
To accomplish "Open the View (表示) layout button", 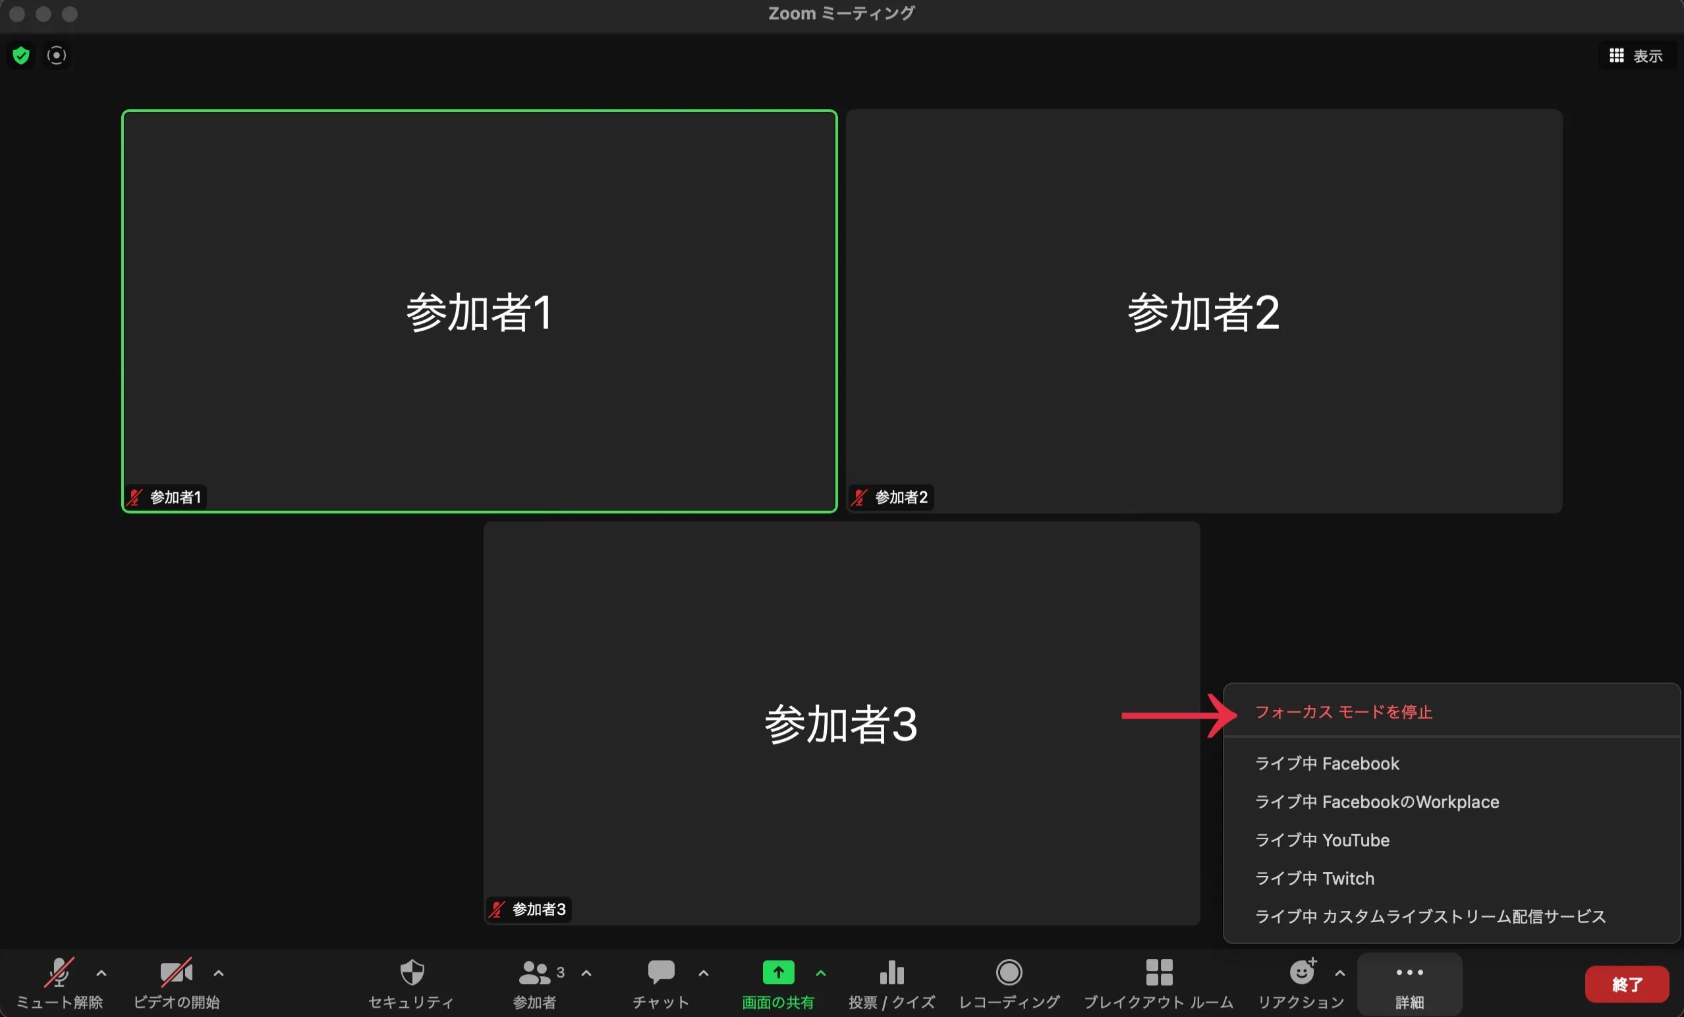I will click(1636, 56).
